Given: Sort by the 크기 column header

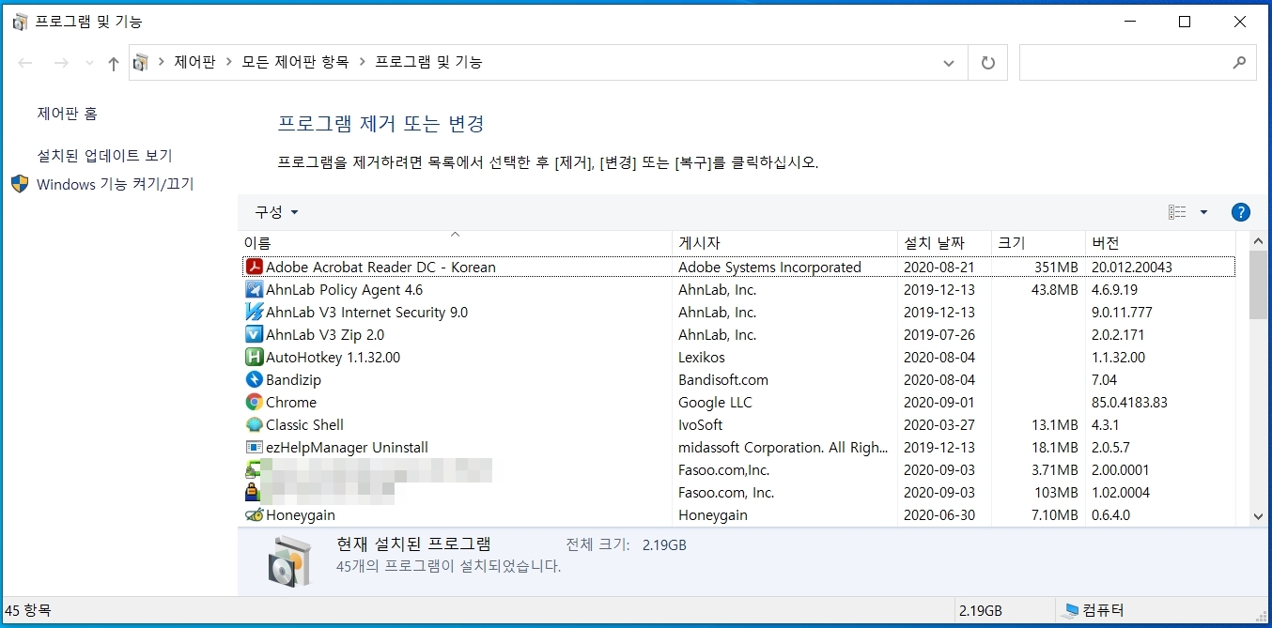Looking at the screenshot, I should [1038, 242].
